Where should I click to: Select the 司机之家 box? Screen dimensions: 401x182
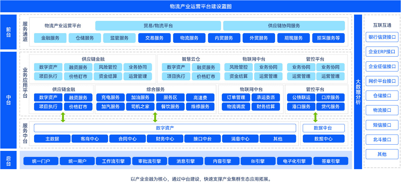click(140, 107)
